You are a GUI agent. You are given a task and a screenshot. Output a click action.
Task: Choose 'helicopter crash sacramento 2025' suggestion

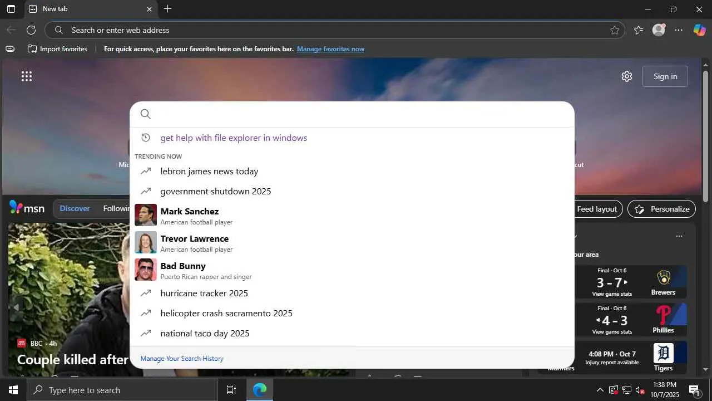point(352,313)
